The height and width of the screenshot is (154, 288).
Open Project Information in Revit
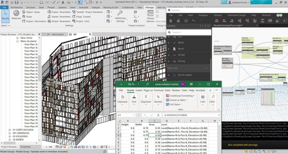point(34,21)
